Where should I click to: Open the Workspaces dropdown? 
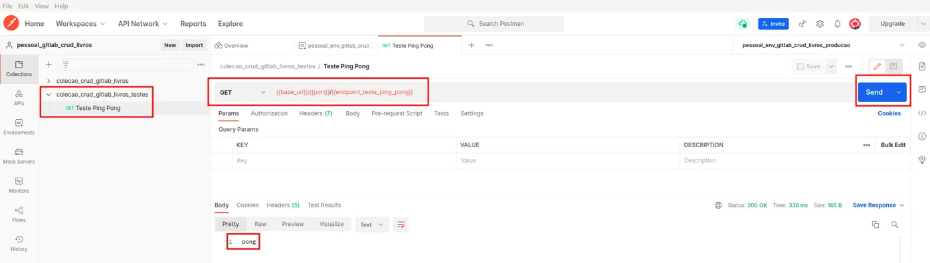[80, 24]
